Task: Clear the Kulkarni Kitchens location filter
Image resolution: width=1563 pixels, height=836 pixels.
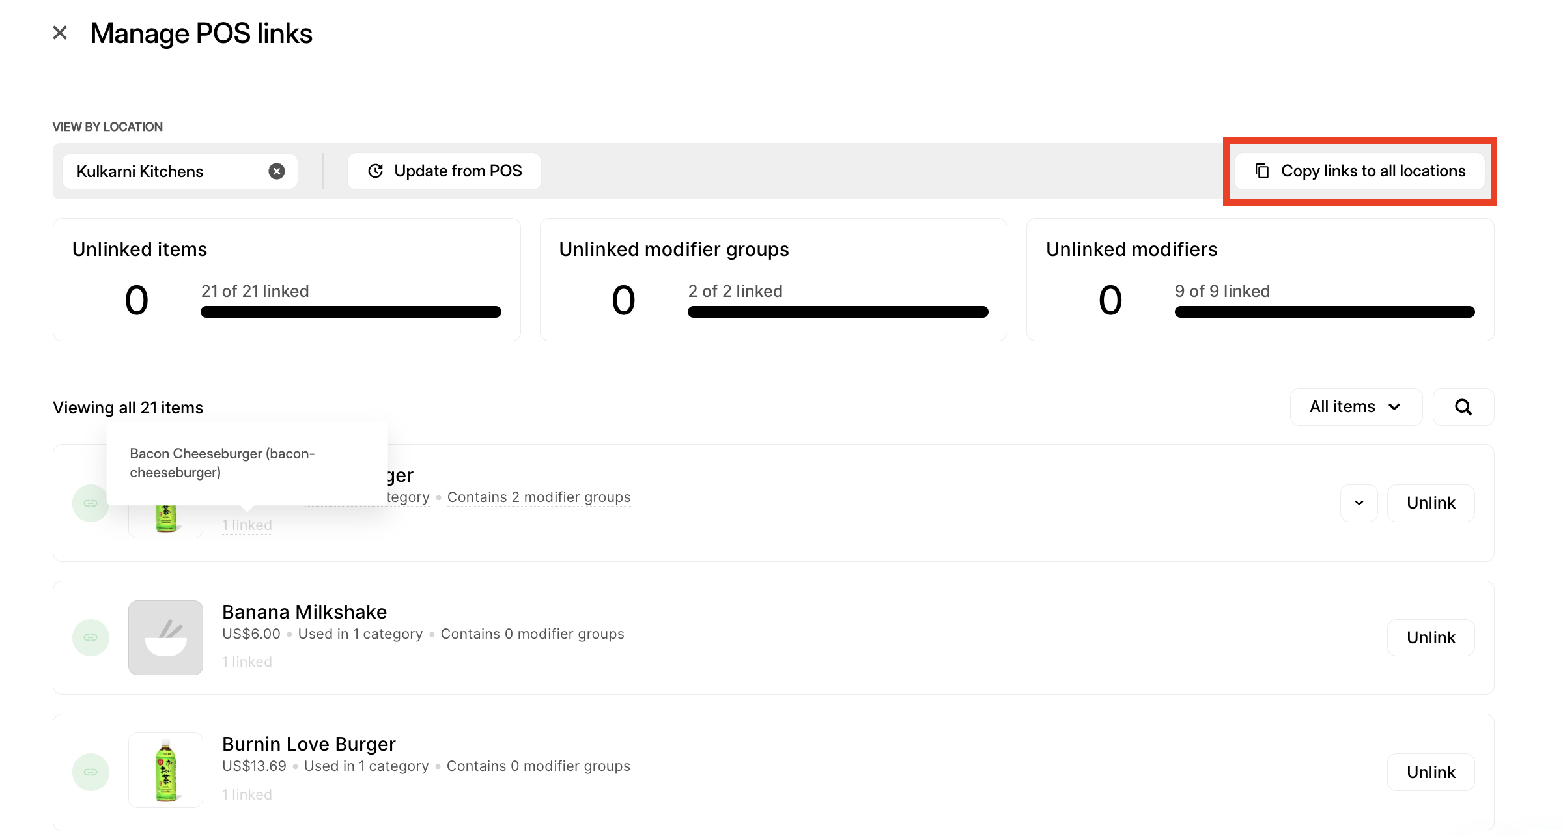Action: [x=277, y=171]
